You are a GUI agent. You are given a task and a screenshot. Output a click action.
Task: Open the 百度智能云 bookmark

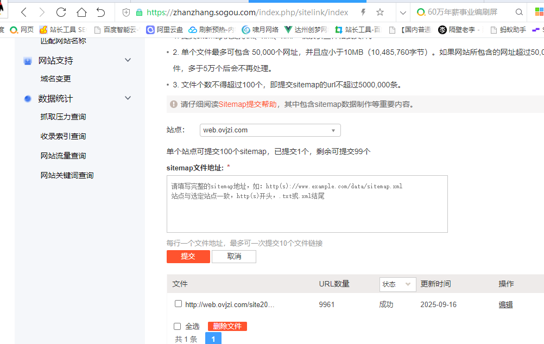[117, 30]
